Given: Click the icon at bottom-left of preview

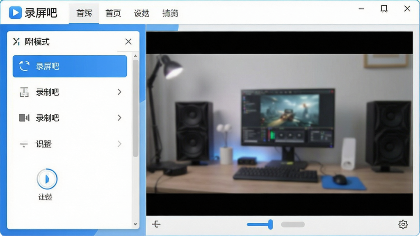Looking at the screenshot, I should click(x=156, y=224).
